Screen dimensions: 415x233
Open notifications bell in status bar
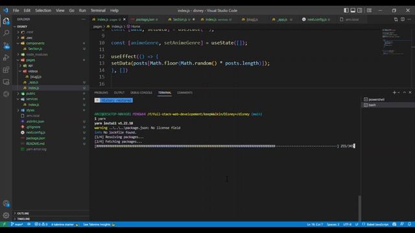coord(409,225)
